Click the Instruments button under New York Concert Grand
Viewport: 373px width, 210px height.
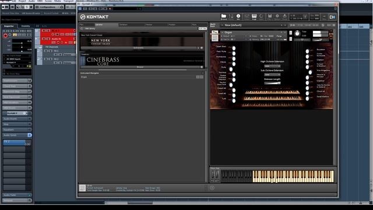point(139,48)
